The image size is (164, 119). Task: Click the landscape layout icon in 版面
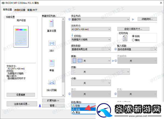(x=80, y=60)
